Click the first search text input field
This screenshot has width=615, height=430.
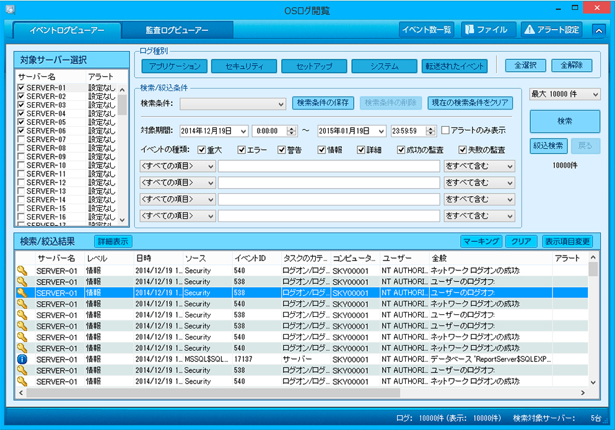point(329,166)
